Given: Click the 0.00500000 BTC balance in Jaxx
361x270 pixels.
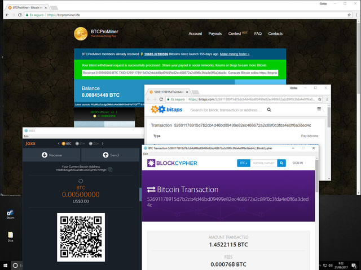Looking at the screenshot, I should tap(81, 195).
